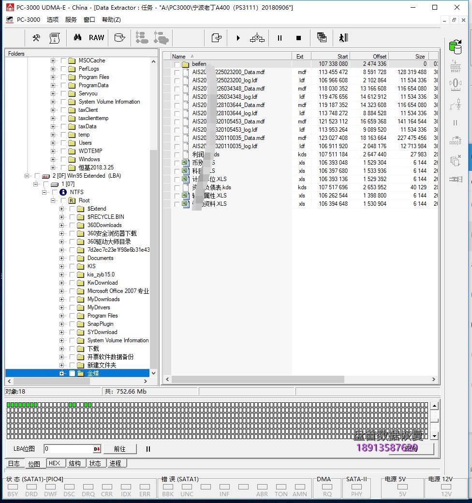
Task: Click the pause button in toolbar
Action: coord(280,38)
